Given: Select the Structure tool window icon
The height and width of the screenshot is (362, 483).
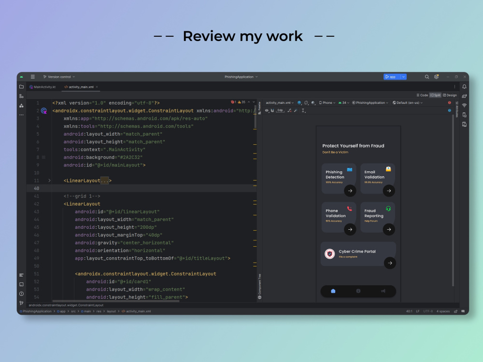Looking at the screenshot, I should (x=21, y=97).
